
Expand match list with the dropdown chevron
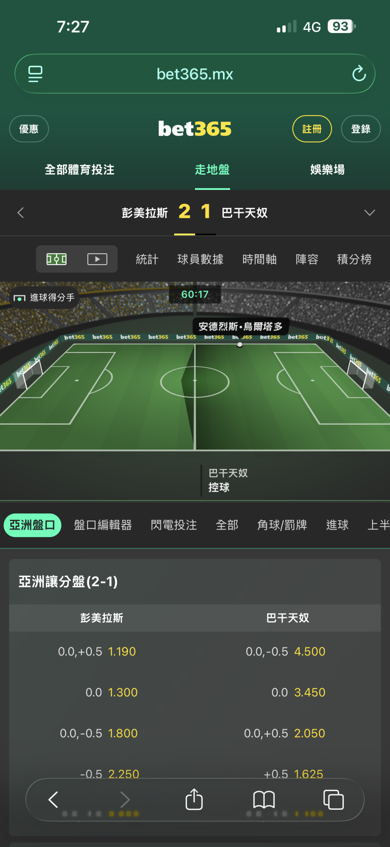point(369,213)
